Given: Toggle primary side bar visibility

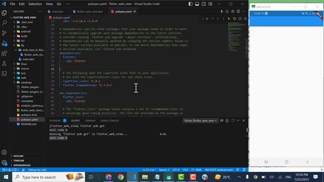Looking at the screenshot, I should pyautogui.click(x=190, y=4).
